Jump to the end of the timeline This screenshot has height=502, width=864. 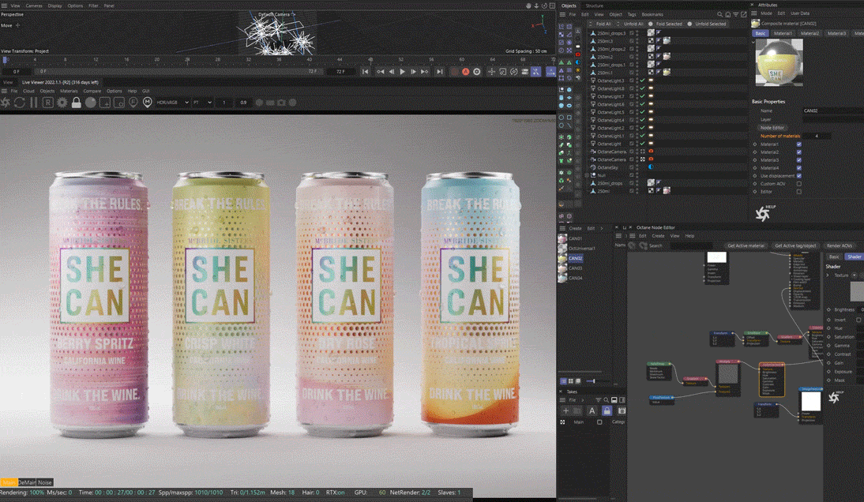point(439,72)
